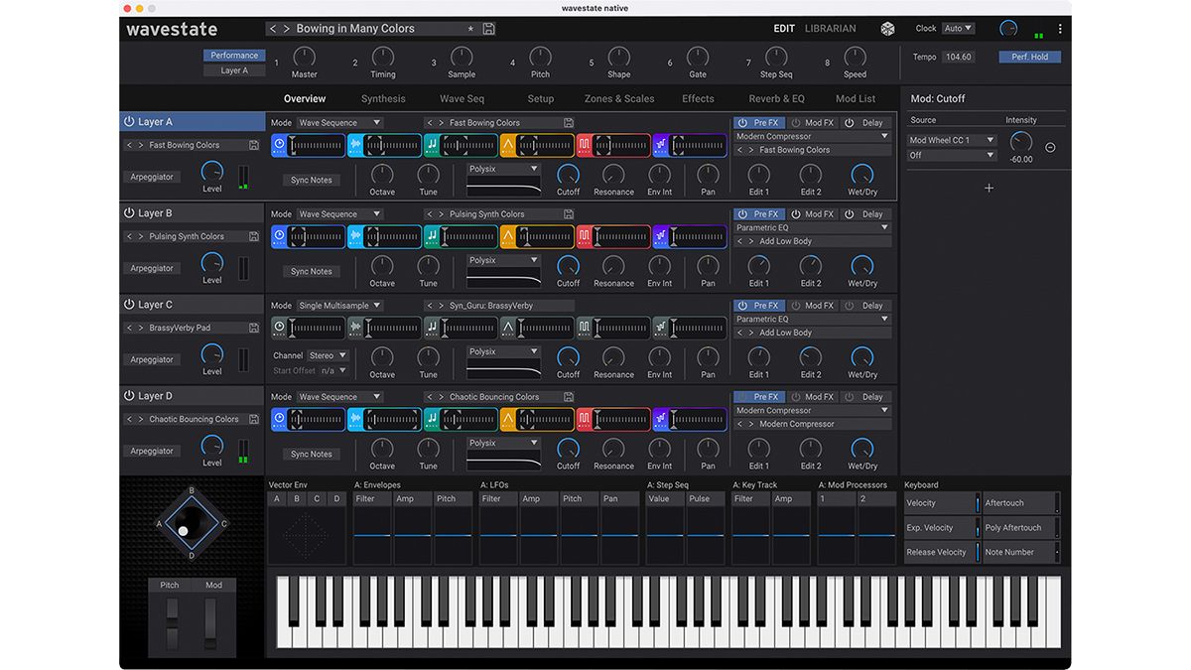This screenshot has width=1191, height=670.
Task: Click Layer D Step Seq lane icon
Action: (x=661, y=419)
